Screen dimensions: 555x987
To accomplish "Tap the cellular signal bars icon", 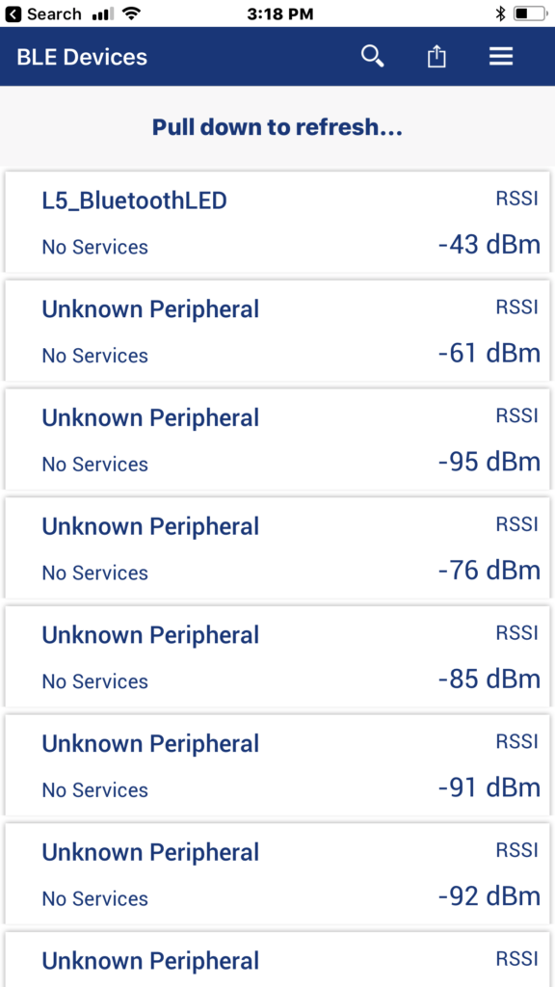I will pyautogui.click(x=102, y=13).
